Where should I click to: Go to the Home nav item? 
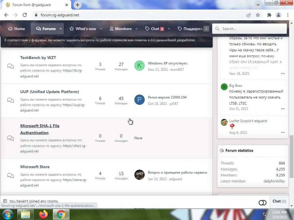pos(16,29)
